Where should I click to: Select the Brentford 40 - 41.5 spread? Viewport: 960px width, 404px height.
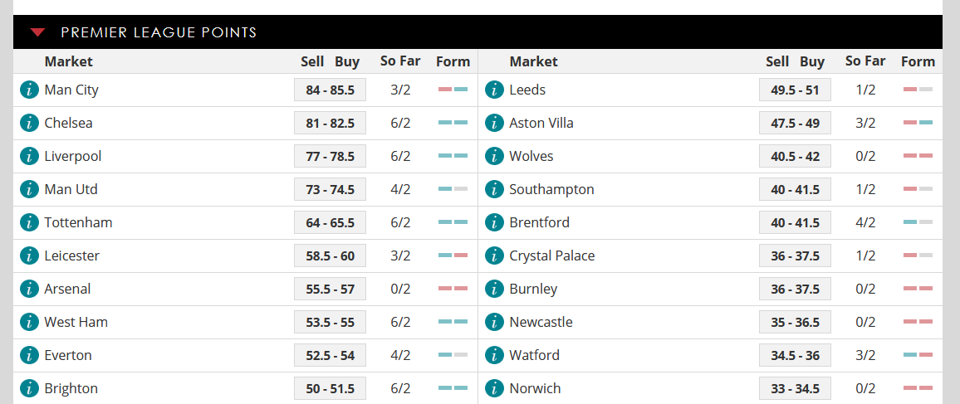(x=795, y=222)
